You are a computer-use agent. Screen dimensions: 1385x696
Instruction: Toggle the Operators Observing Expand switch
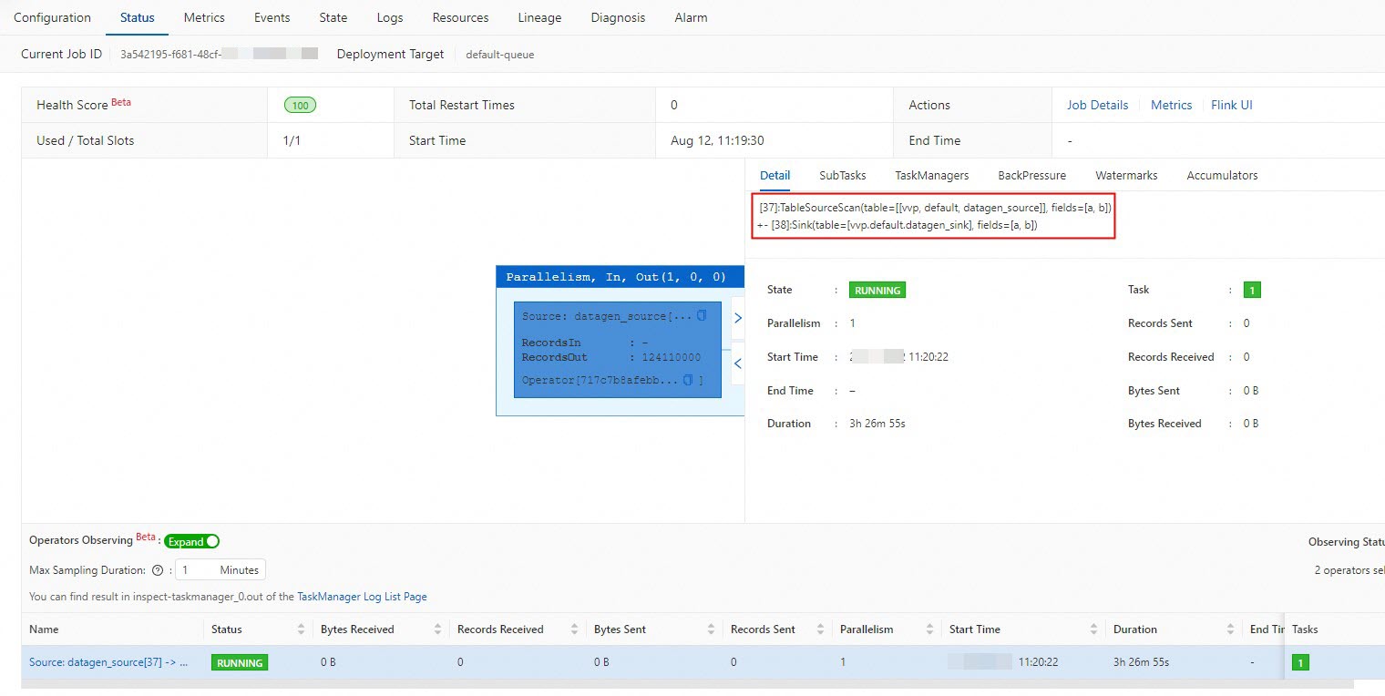[x=192, y=541]
